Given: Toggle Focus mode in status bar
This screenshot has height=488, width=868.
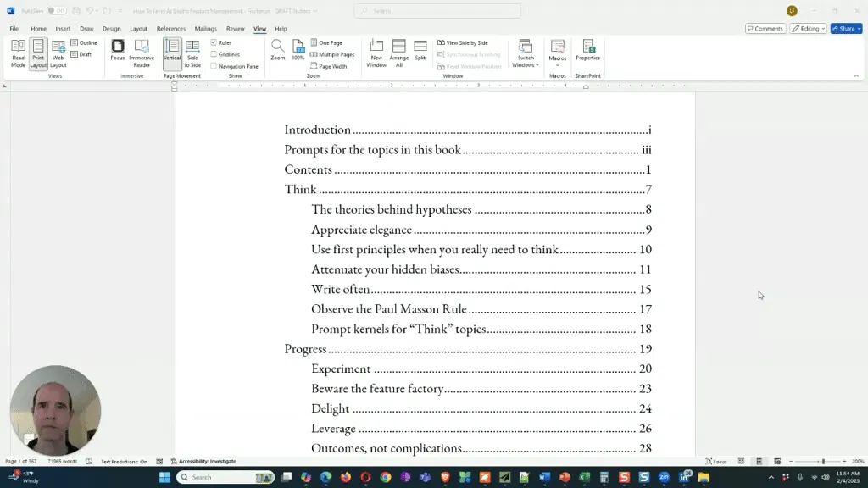Looking at the screenshot, I should pos(716,461).
